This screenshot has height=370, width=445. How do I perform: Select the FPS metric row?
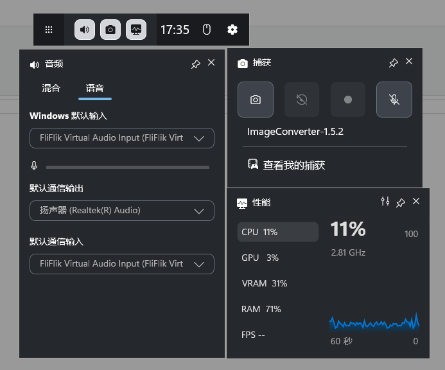click(278, 335)
